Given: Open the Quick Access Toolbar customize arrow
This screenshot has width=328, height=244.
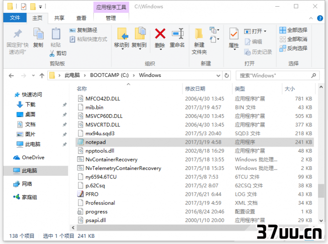Looking at the screenshot, I should (x=40, y=7).
